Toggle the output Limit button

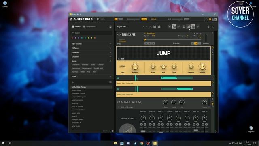[x=187, y=19]
